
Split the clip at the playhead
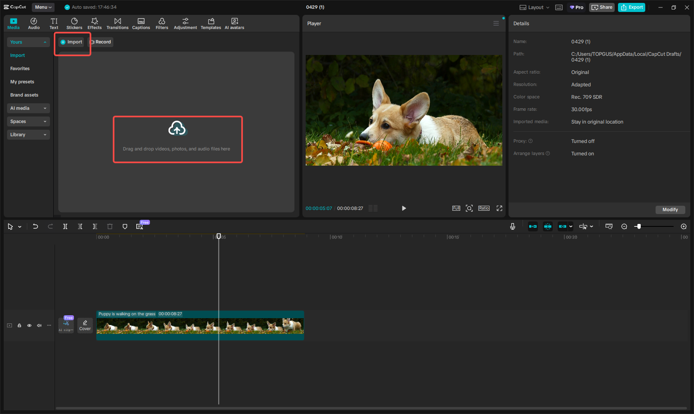coord(65,226)
